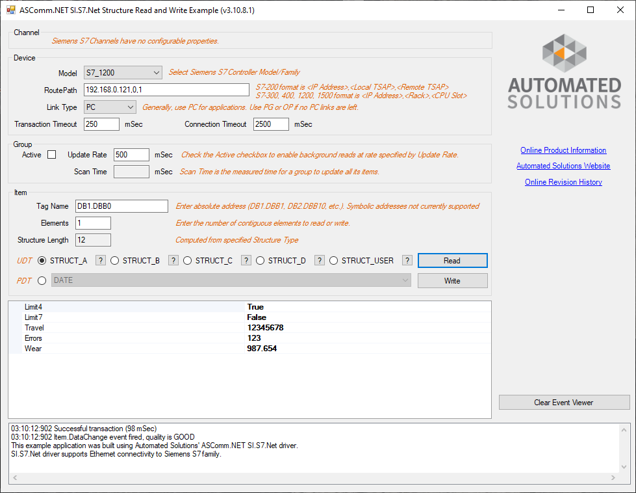Click the help button next to STRUCT_C
This screenshot has width=636, height=493.
point(246,261)
